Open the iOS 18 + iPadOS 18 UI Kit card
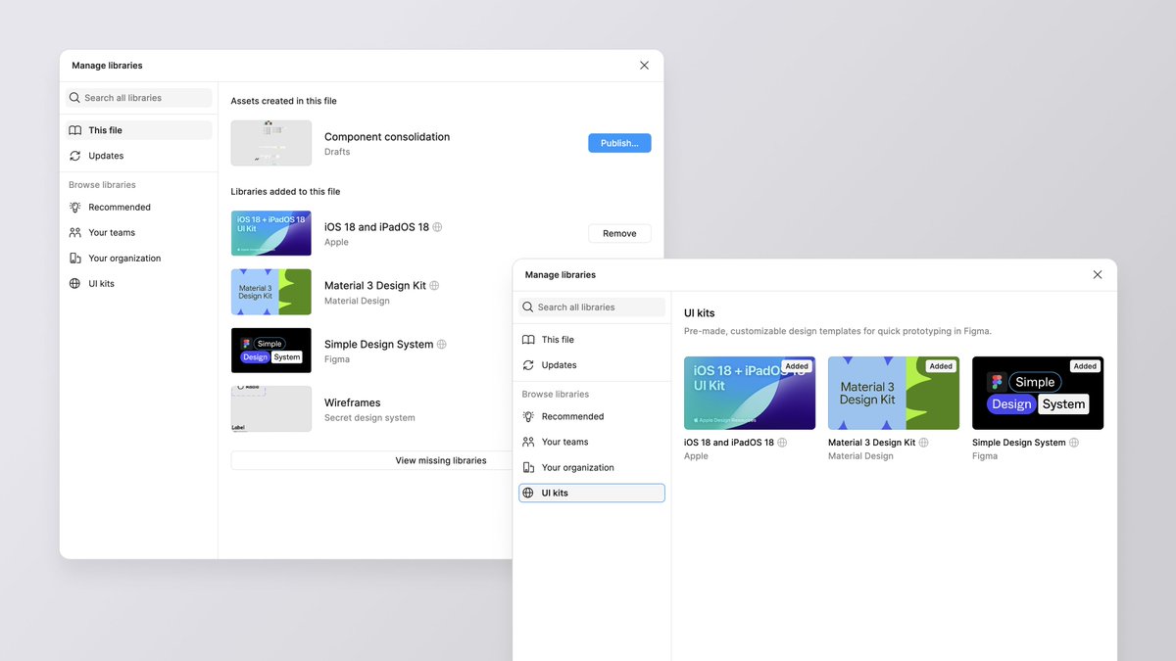Viewport: 1176px width, 661px height. (750, 393)
